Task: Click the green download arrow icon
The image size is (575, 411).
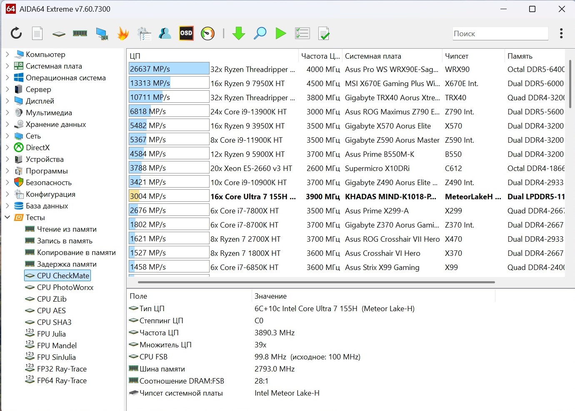Action: pyautogui.click(x=239, y=33)
